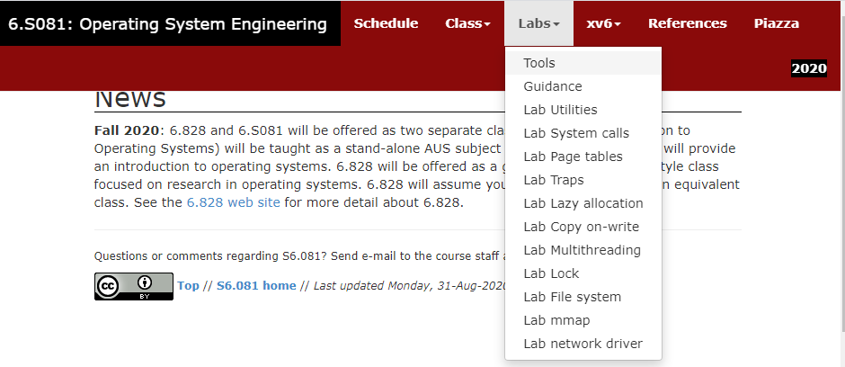This screenshot has width=845, height=367.
Task: Choose Lab Multithreading from dropdown
Action: point(582,250)
